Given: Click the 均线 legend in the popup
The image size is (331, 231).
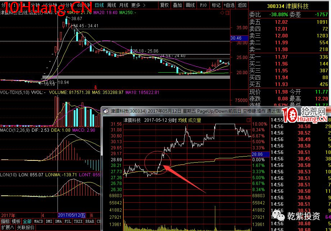Looking at the screenshot, I should point(182,120).
